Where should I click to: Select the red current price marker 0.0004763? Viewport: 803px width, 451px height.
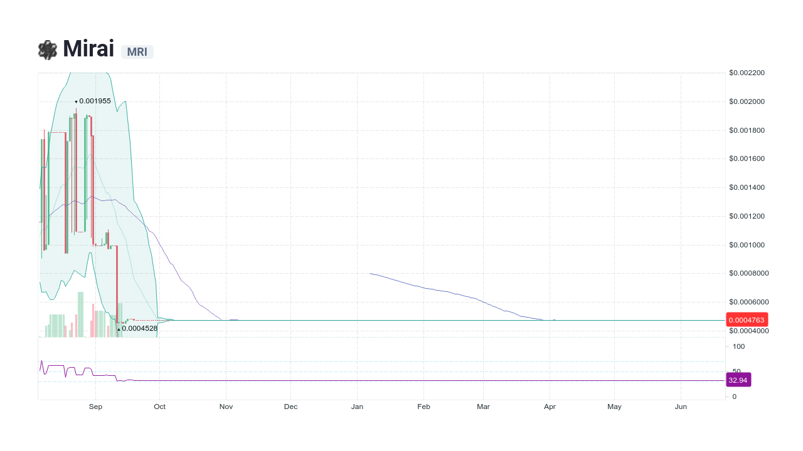[746, 319]
